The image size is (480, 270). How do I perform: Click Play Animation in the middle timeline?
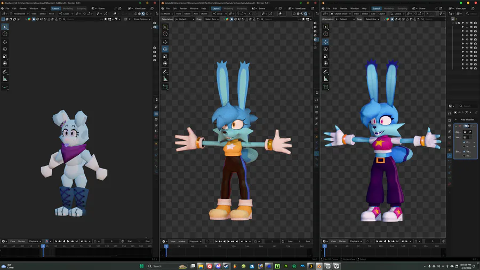pos(228,241)
